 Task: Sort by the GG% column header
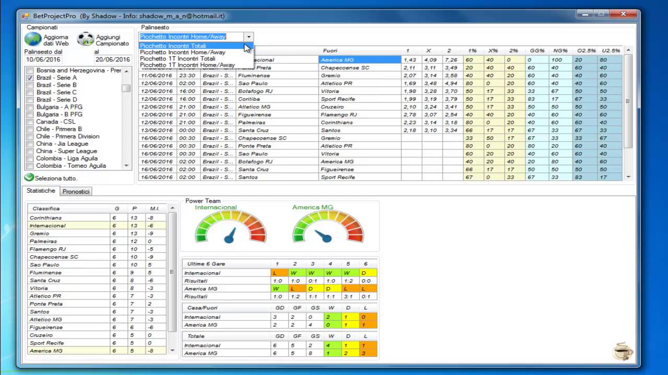537,51
